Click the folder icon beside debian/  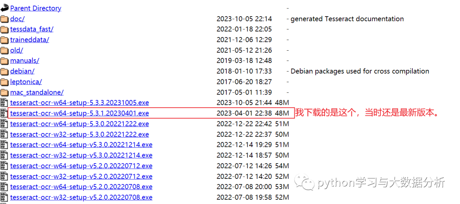pyautogui.click(x=4, y=71)
